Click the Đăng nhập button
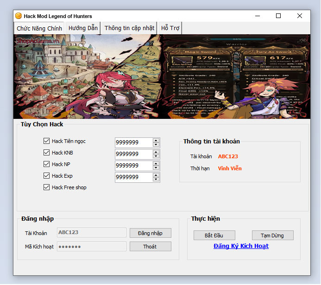 click(x=151, y=233)
